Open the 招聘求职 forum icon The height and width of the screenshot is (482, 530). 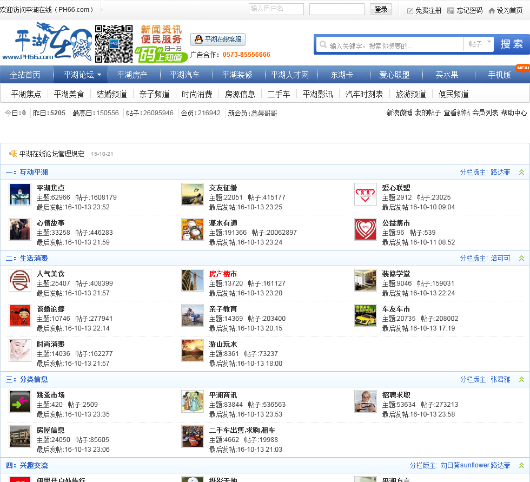pos(366,401)
